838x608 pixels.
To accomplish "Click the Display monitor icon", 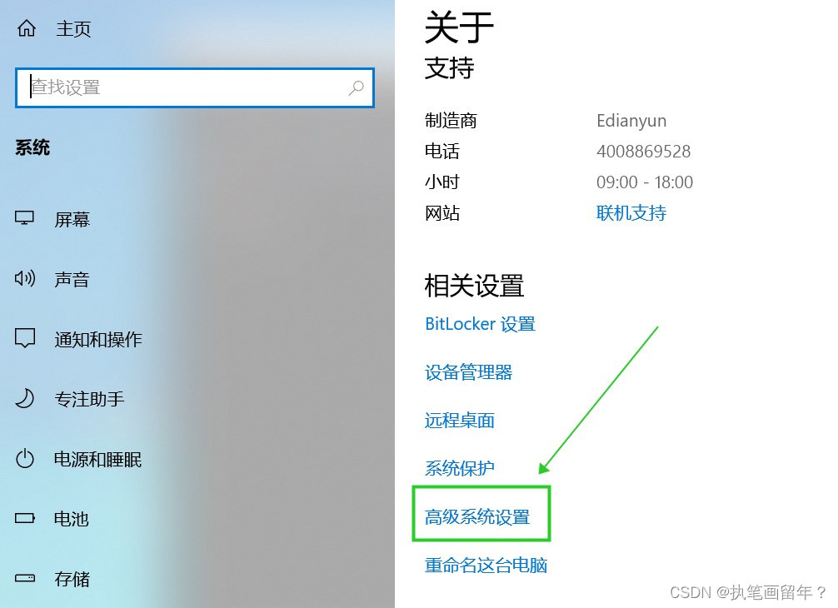I will [x=25, y=218].
